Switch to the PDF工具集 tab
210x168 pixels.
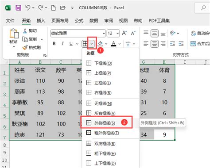coord(159,21)
